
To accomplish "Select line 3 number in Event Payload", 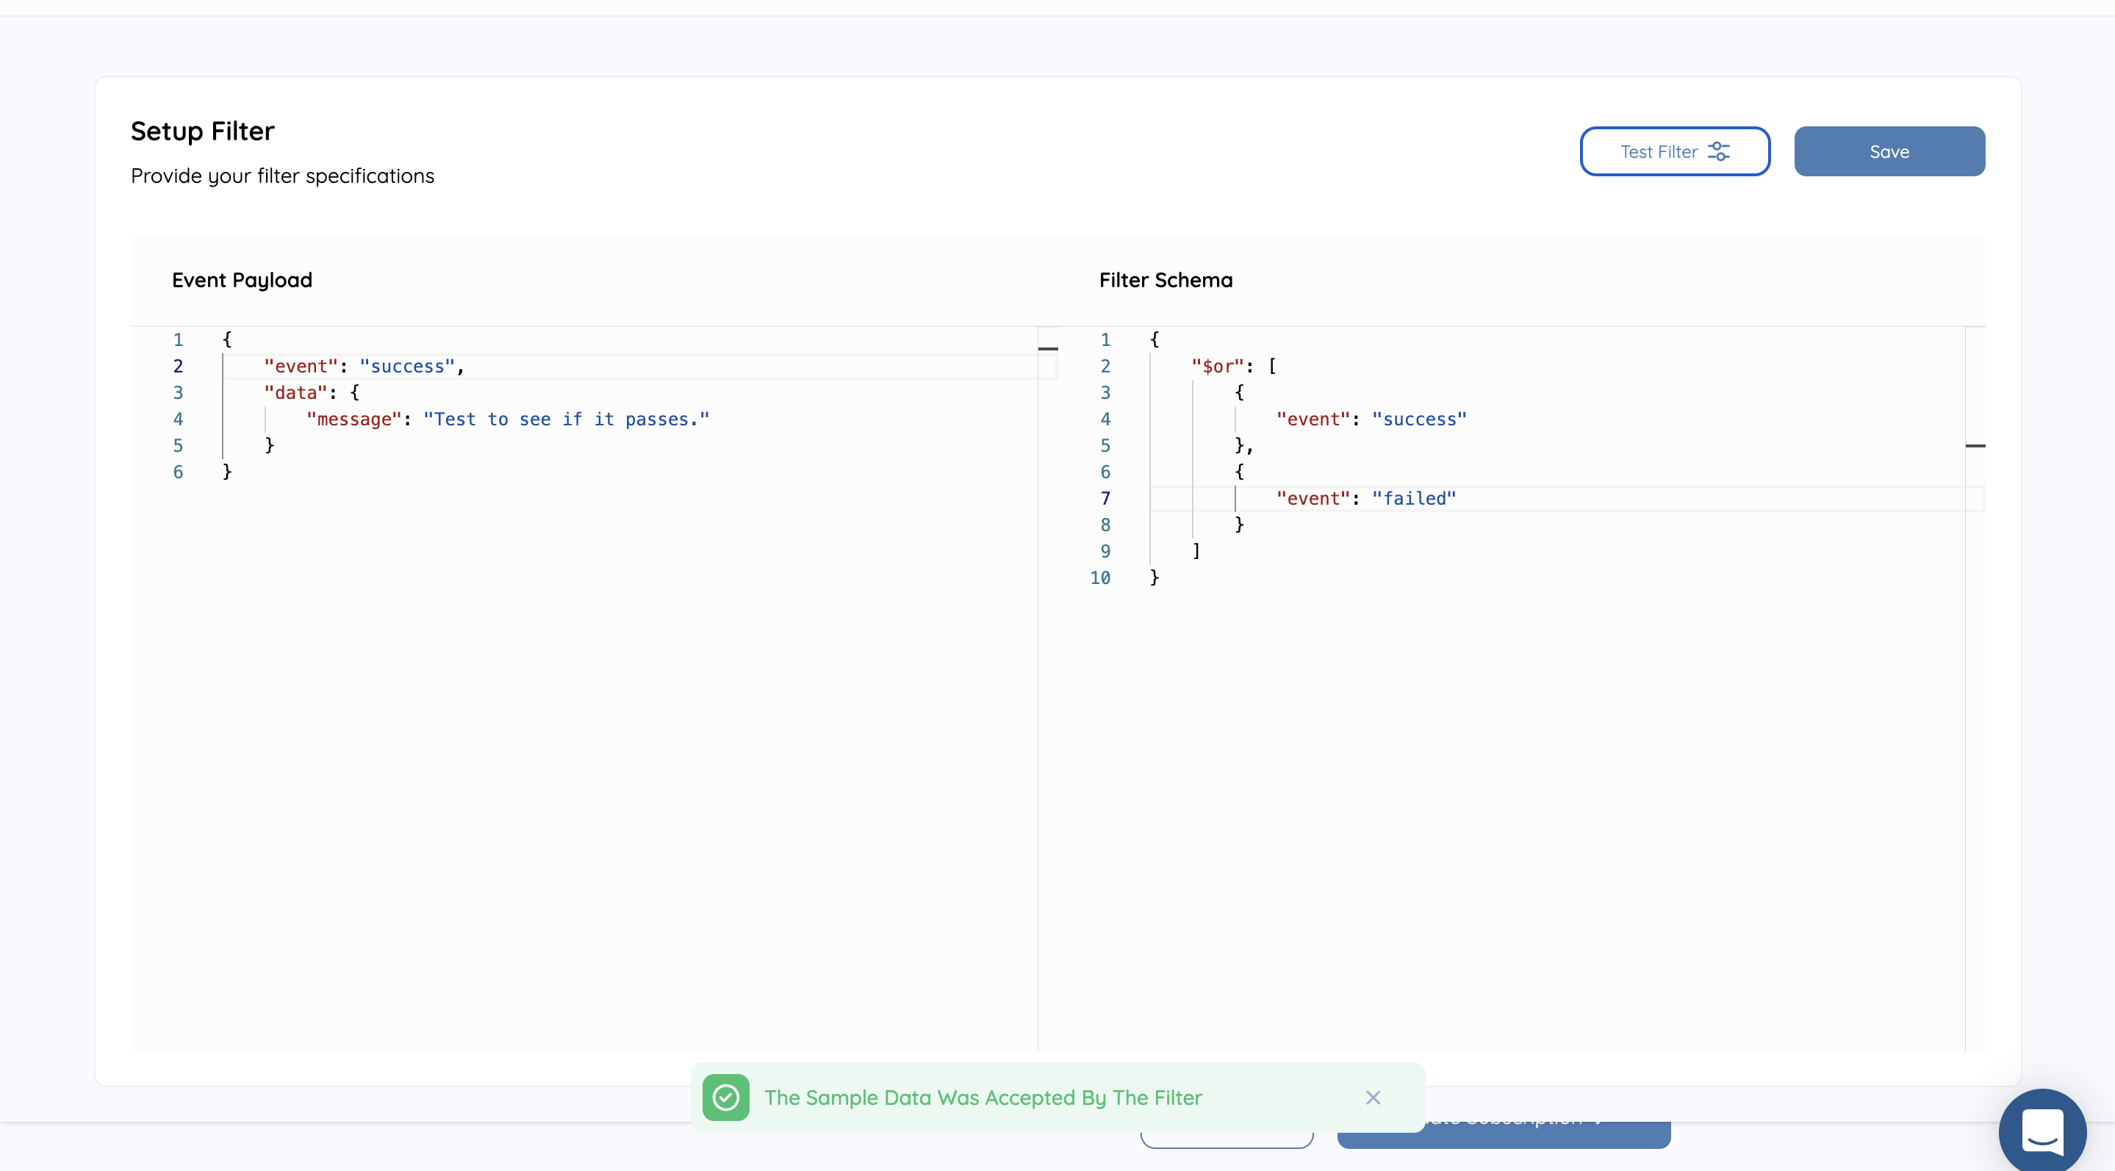I will pyautogui.click(x=177, y=393).
